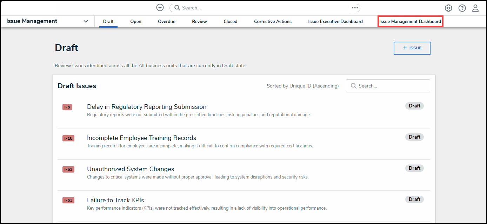Click the Draft status pill beside Incomplete Employee Training Records
The height and width of the screenshot is (224, 487).
tap(414, 137)
